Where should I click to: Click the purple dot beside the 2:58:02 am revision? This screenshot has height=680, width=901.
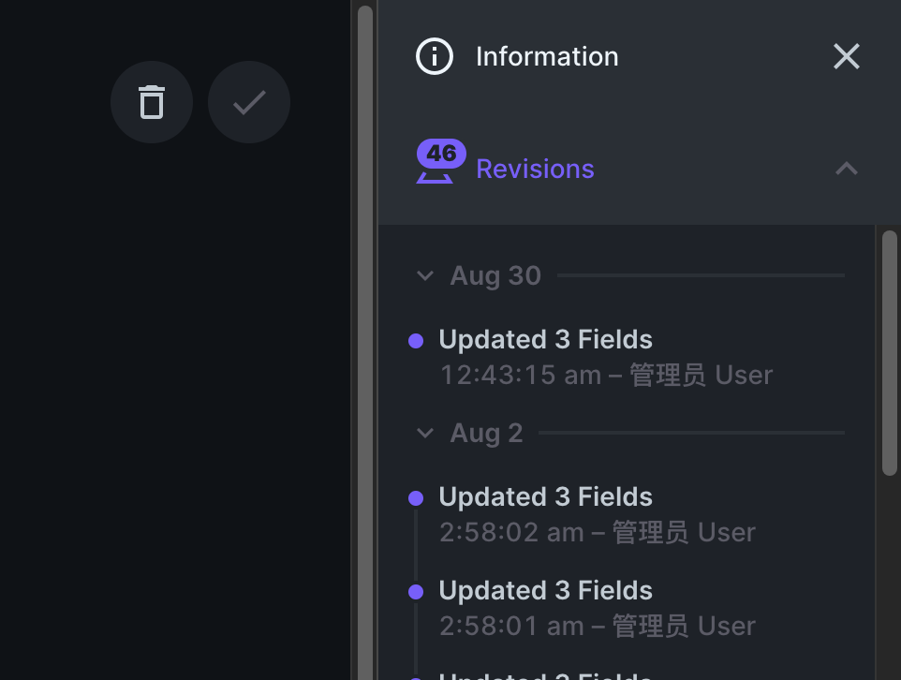pos(416,497)
